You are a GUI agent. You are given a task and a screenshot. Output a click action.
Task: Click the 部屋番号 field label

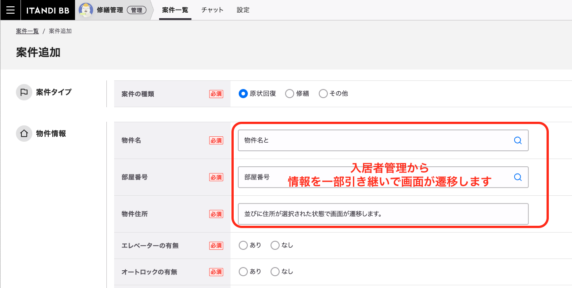(x=135, y=177)
